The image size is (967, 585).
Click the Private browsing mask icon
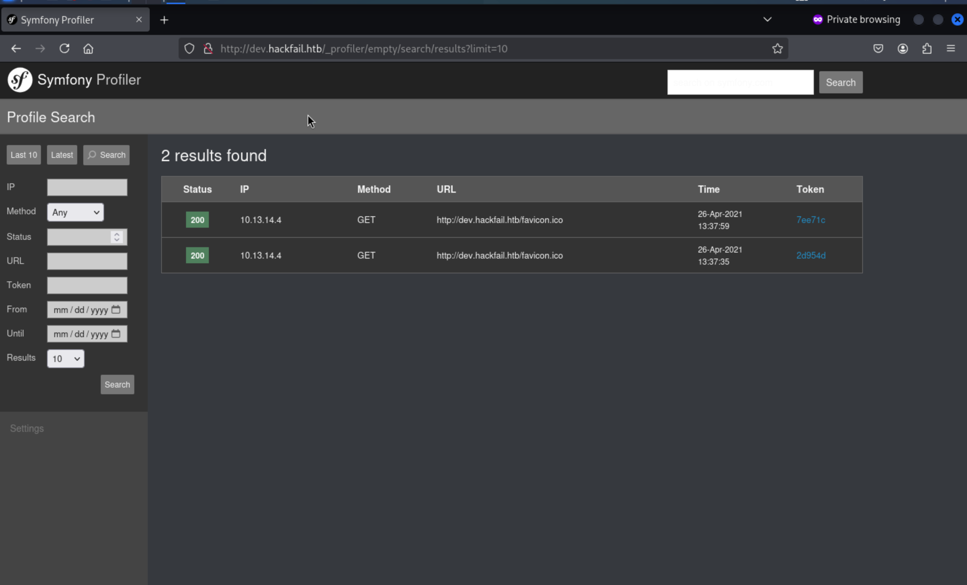(818, 19)
